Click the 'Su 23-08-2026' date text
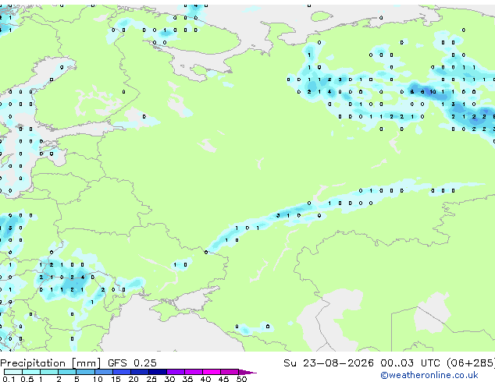495x382 pixels. click(x=329, y=363)
